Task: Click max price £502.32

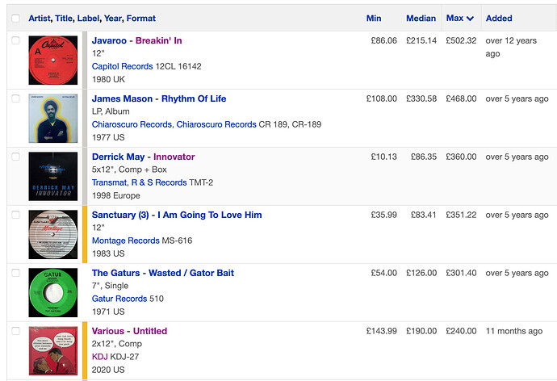Action: [x=461, y=40]
